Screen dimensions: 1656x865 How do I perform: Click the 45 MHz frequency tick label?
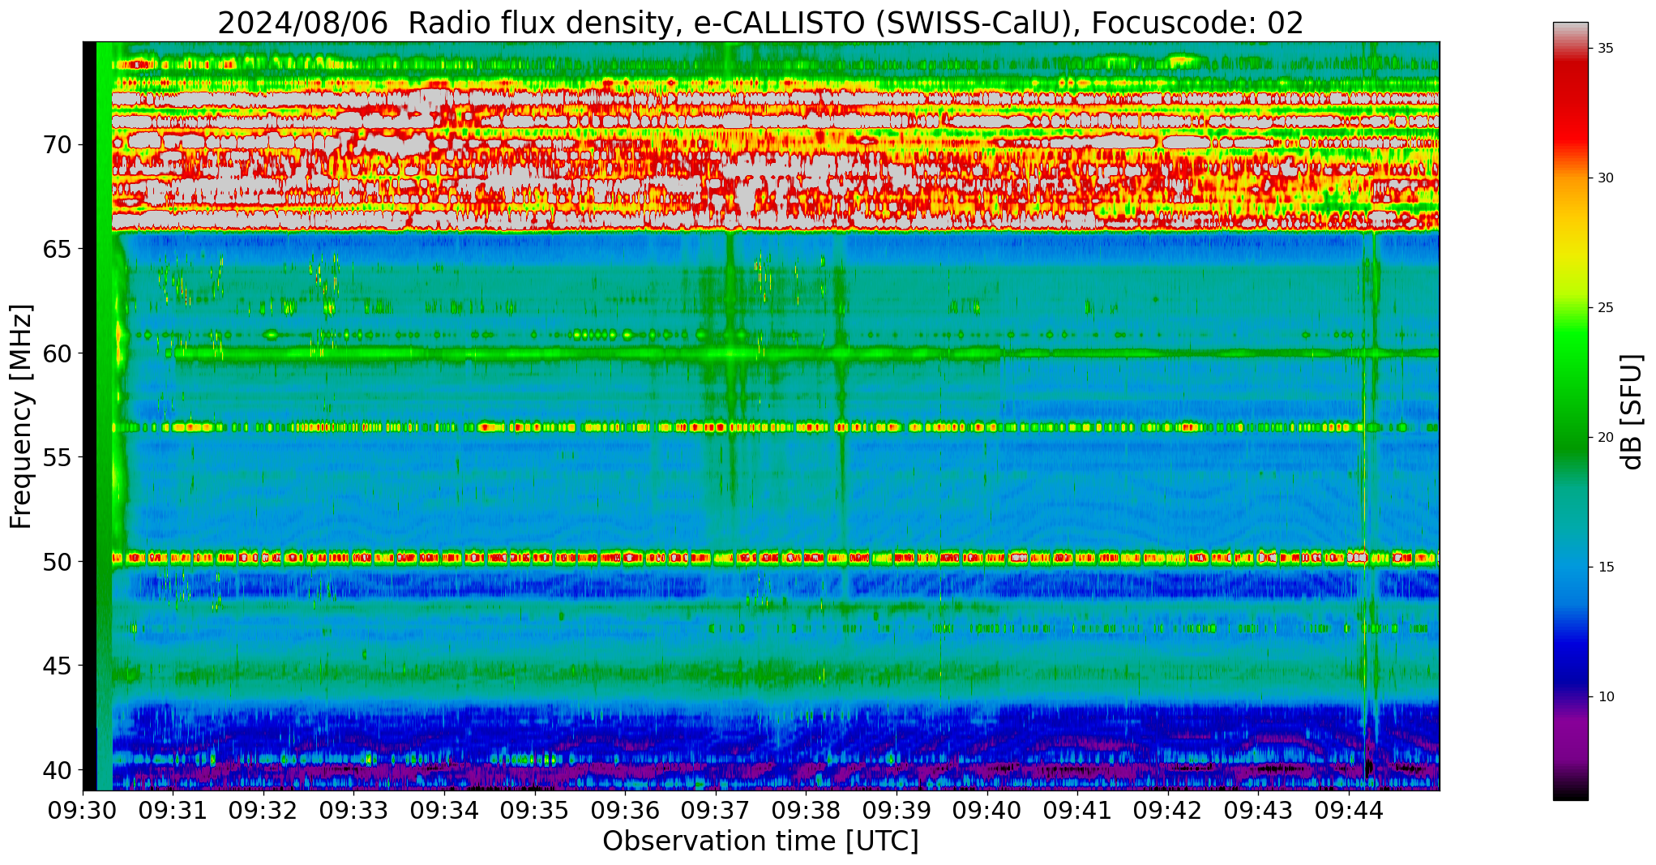coord(57,666)
